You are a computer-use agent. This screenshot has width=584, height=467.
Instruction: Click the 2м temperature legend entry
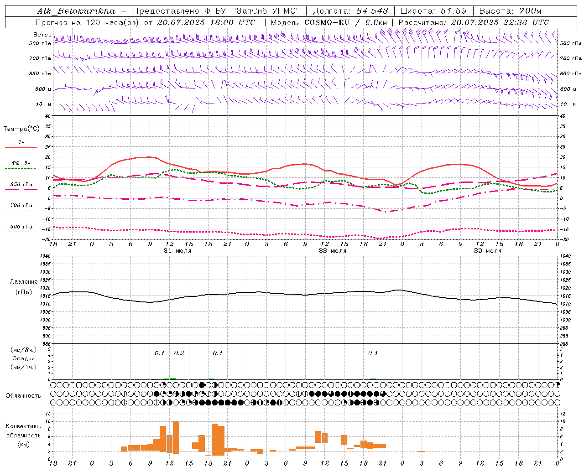click(21, 143)
